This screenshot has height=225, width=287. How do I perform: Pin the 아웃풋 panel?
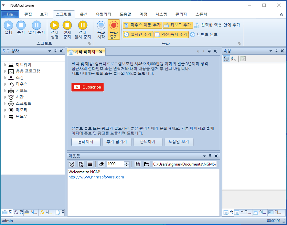(x=210, y=156)
